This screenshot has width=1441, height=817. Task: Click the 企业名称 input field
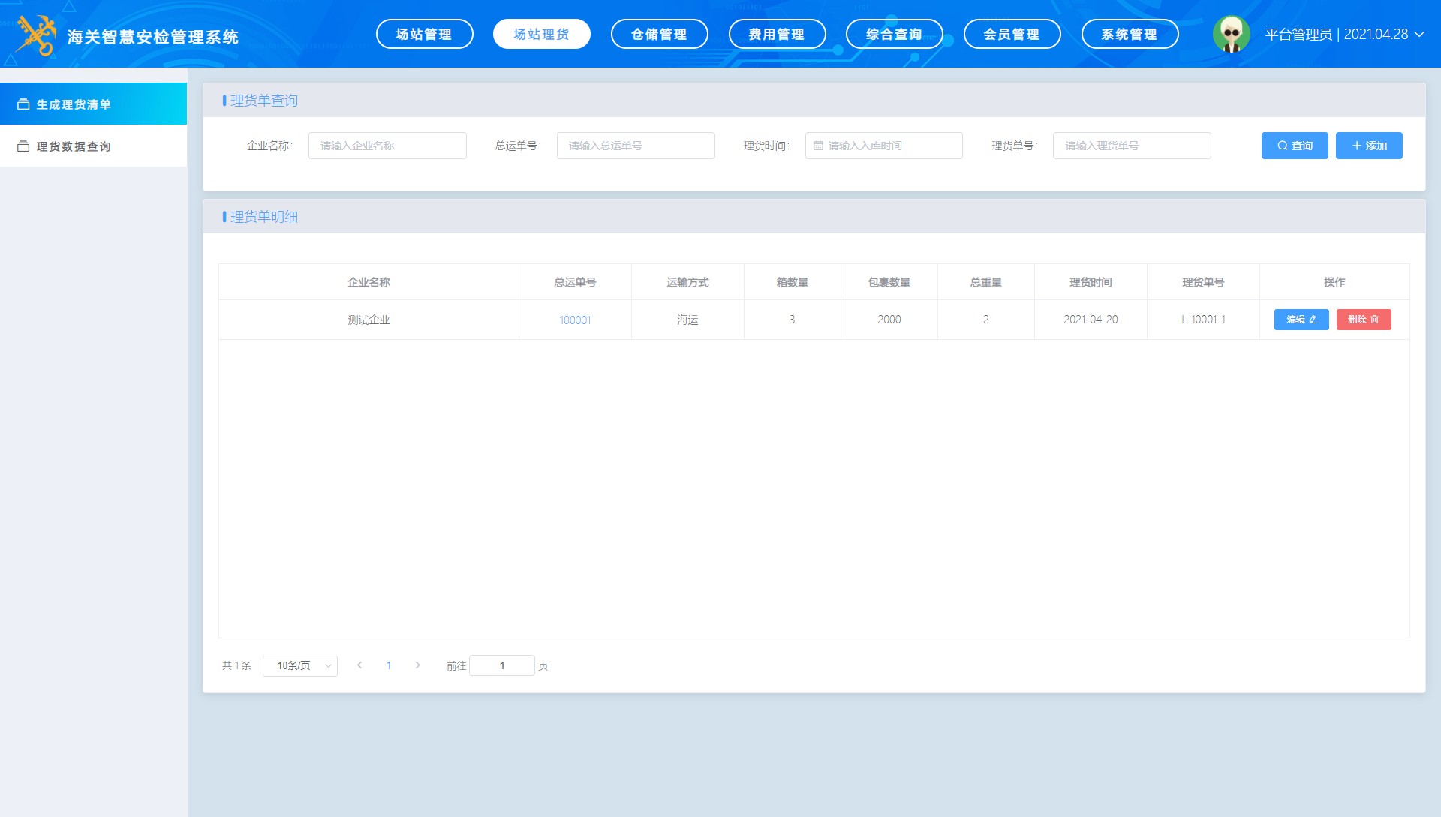(387, 146)
